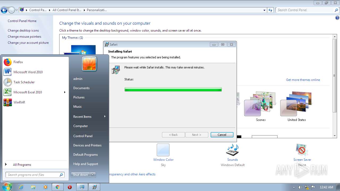The image size is (340, 191).
Task: Open the shut down options arrow
Action: (x=93, y=175)
